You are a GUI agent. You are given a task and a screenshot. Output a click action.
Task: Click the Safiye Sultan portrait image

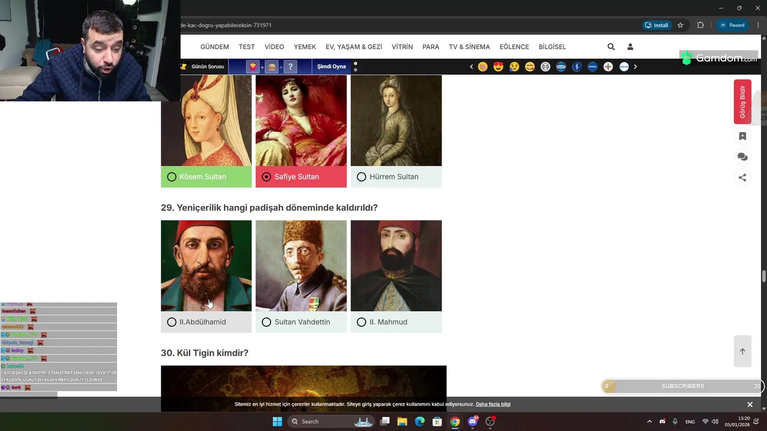pyautogui.click(x=301, y=120)
